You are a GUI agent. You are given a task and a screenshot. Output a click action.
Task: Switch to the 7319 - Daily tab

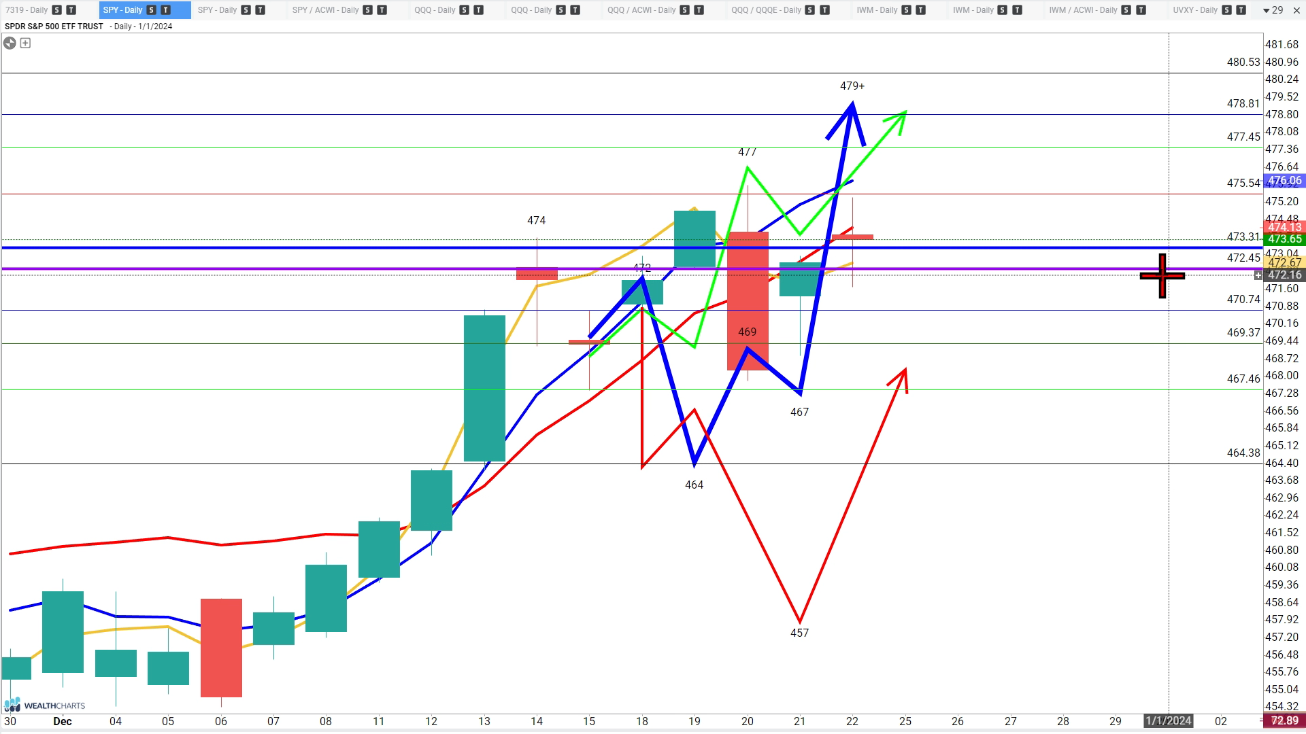(27, 10)
